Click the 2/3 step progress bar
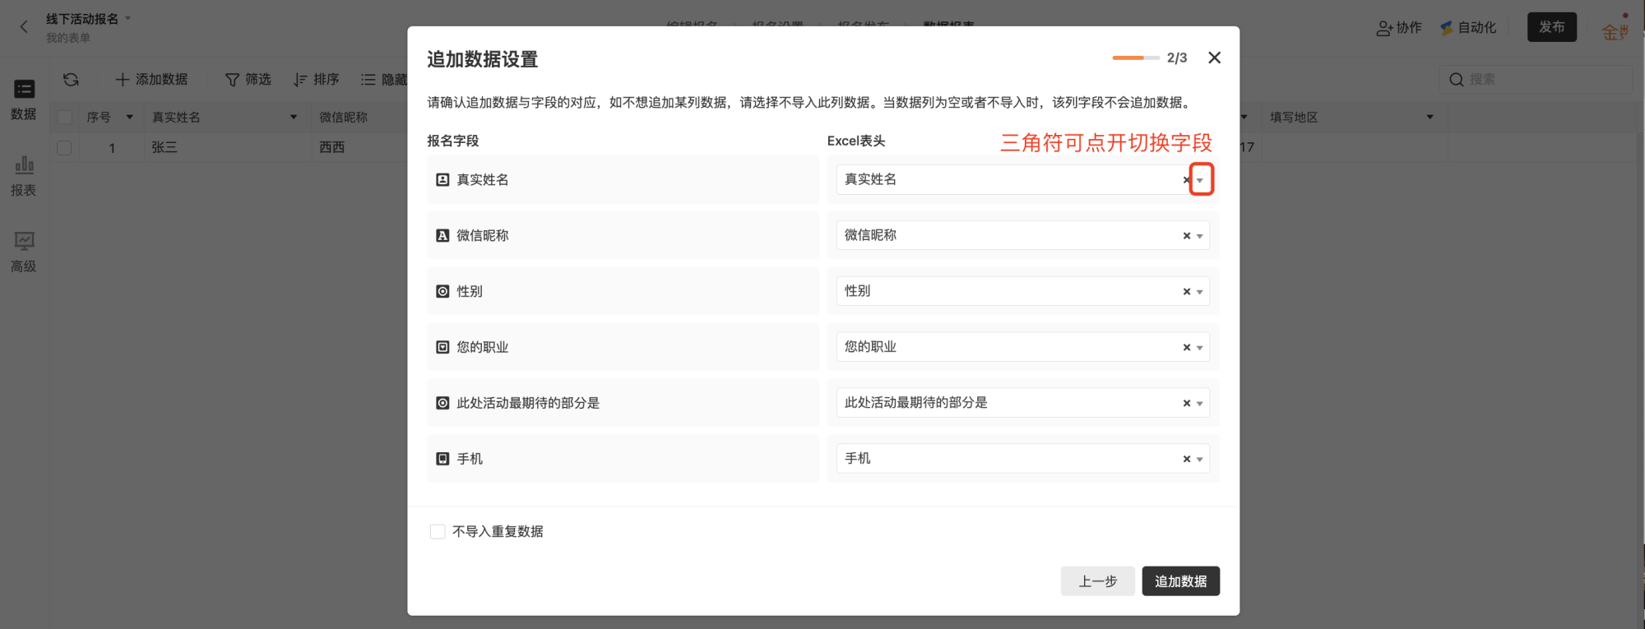Screen dimensions: 1645x629 tap(1136, 58)
